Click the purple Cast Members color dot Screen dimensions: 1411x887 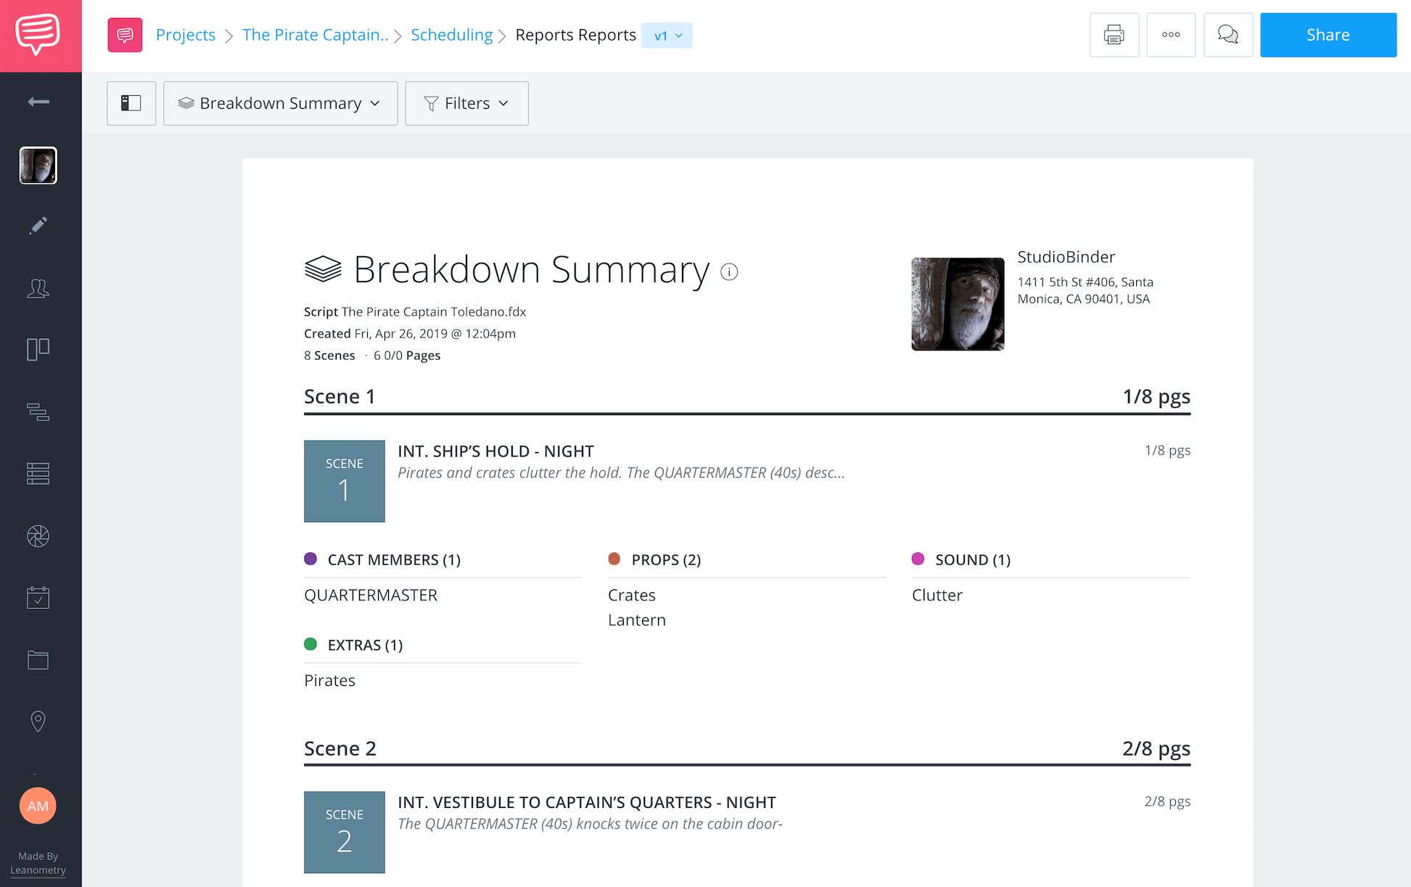(x=310, y=558)
